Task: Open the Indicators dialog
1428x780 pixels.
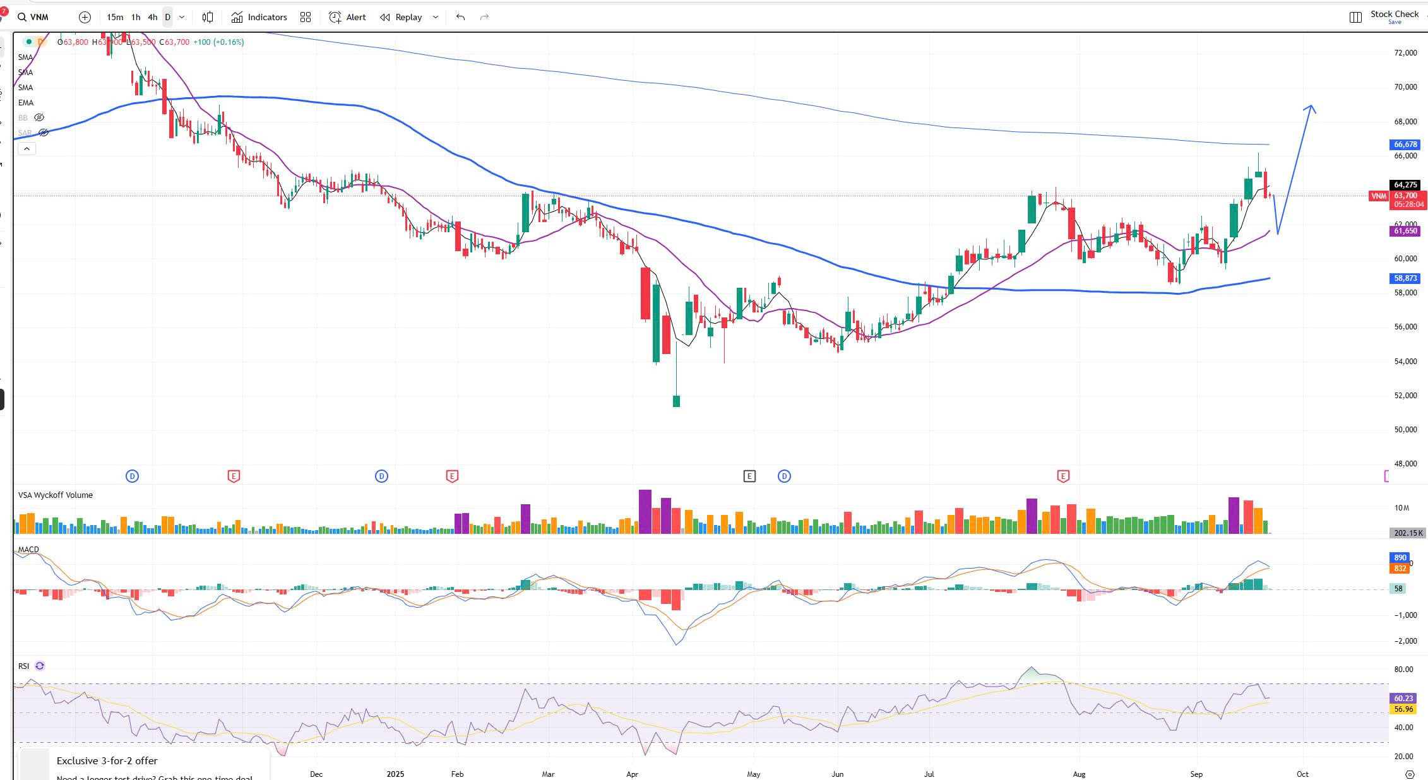Action: coord(259,17)
